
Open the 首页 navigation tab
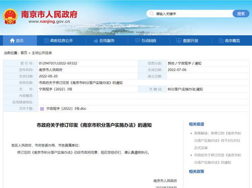point(20,41)
